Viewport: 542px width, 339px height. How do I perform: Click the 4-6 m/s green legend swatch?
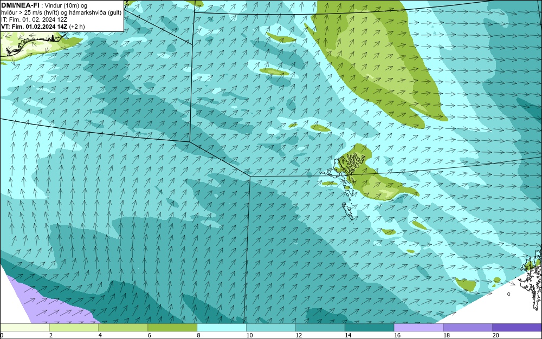click(x=123, y=328)
